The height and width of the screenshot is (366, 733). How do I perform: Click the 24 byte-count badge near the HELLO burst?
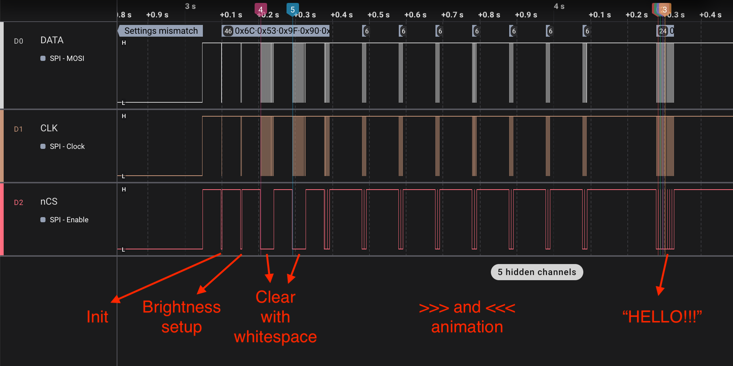click(662, 31)
